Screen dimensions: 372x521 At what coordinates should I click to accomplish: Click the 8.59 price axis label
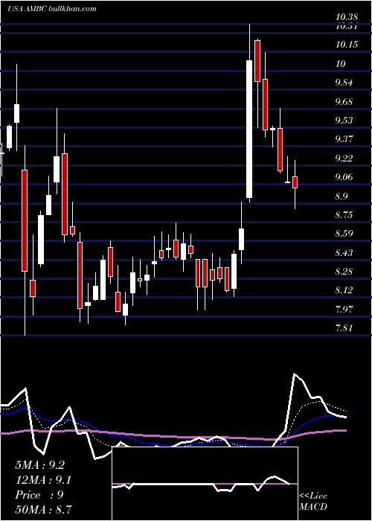click(x=344, y=234)
